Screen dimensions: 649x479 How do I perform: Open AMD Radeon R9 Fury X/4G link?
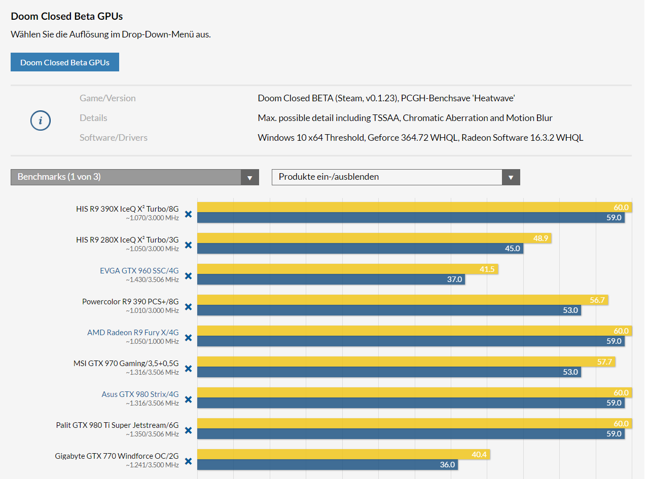[133, 332]
